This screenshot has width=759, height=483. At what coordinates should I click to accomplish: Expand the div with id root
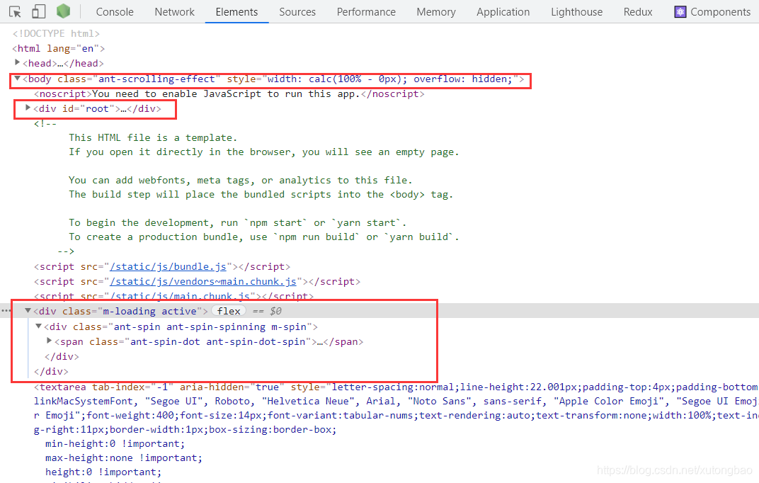click(x=27, y=108)
